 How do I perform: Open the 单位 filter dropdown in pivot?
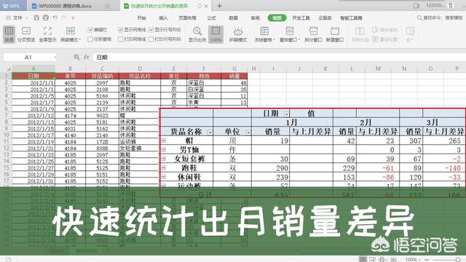248,132
